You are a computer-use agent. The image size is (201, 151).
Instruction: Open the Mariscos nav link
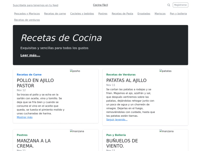point(160,14)
